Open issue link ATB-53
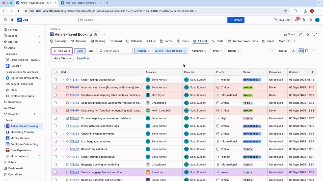 74,142
